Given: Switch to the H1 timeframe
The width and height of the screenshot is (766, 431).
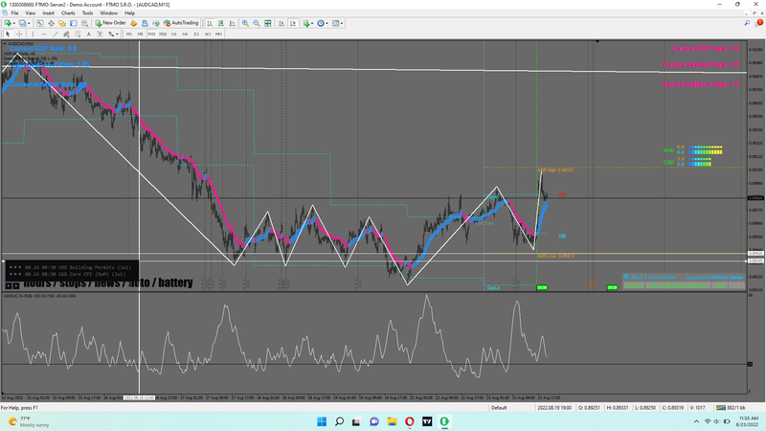Looking at the screenshot, I should coord(174,34).
